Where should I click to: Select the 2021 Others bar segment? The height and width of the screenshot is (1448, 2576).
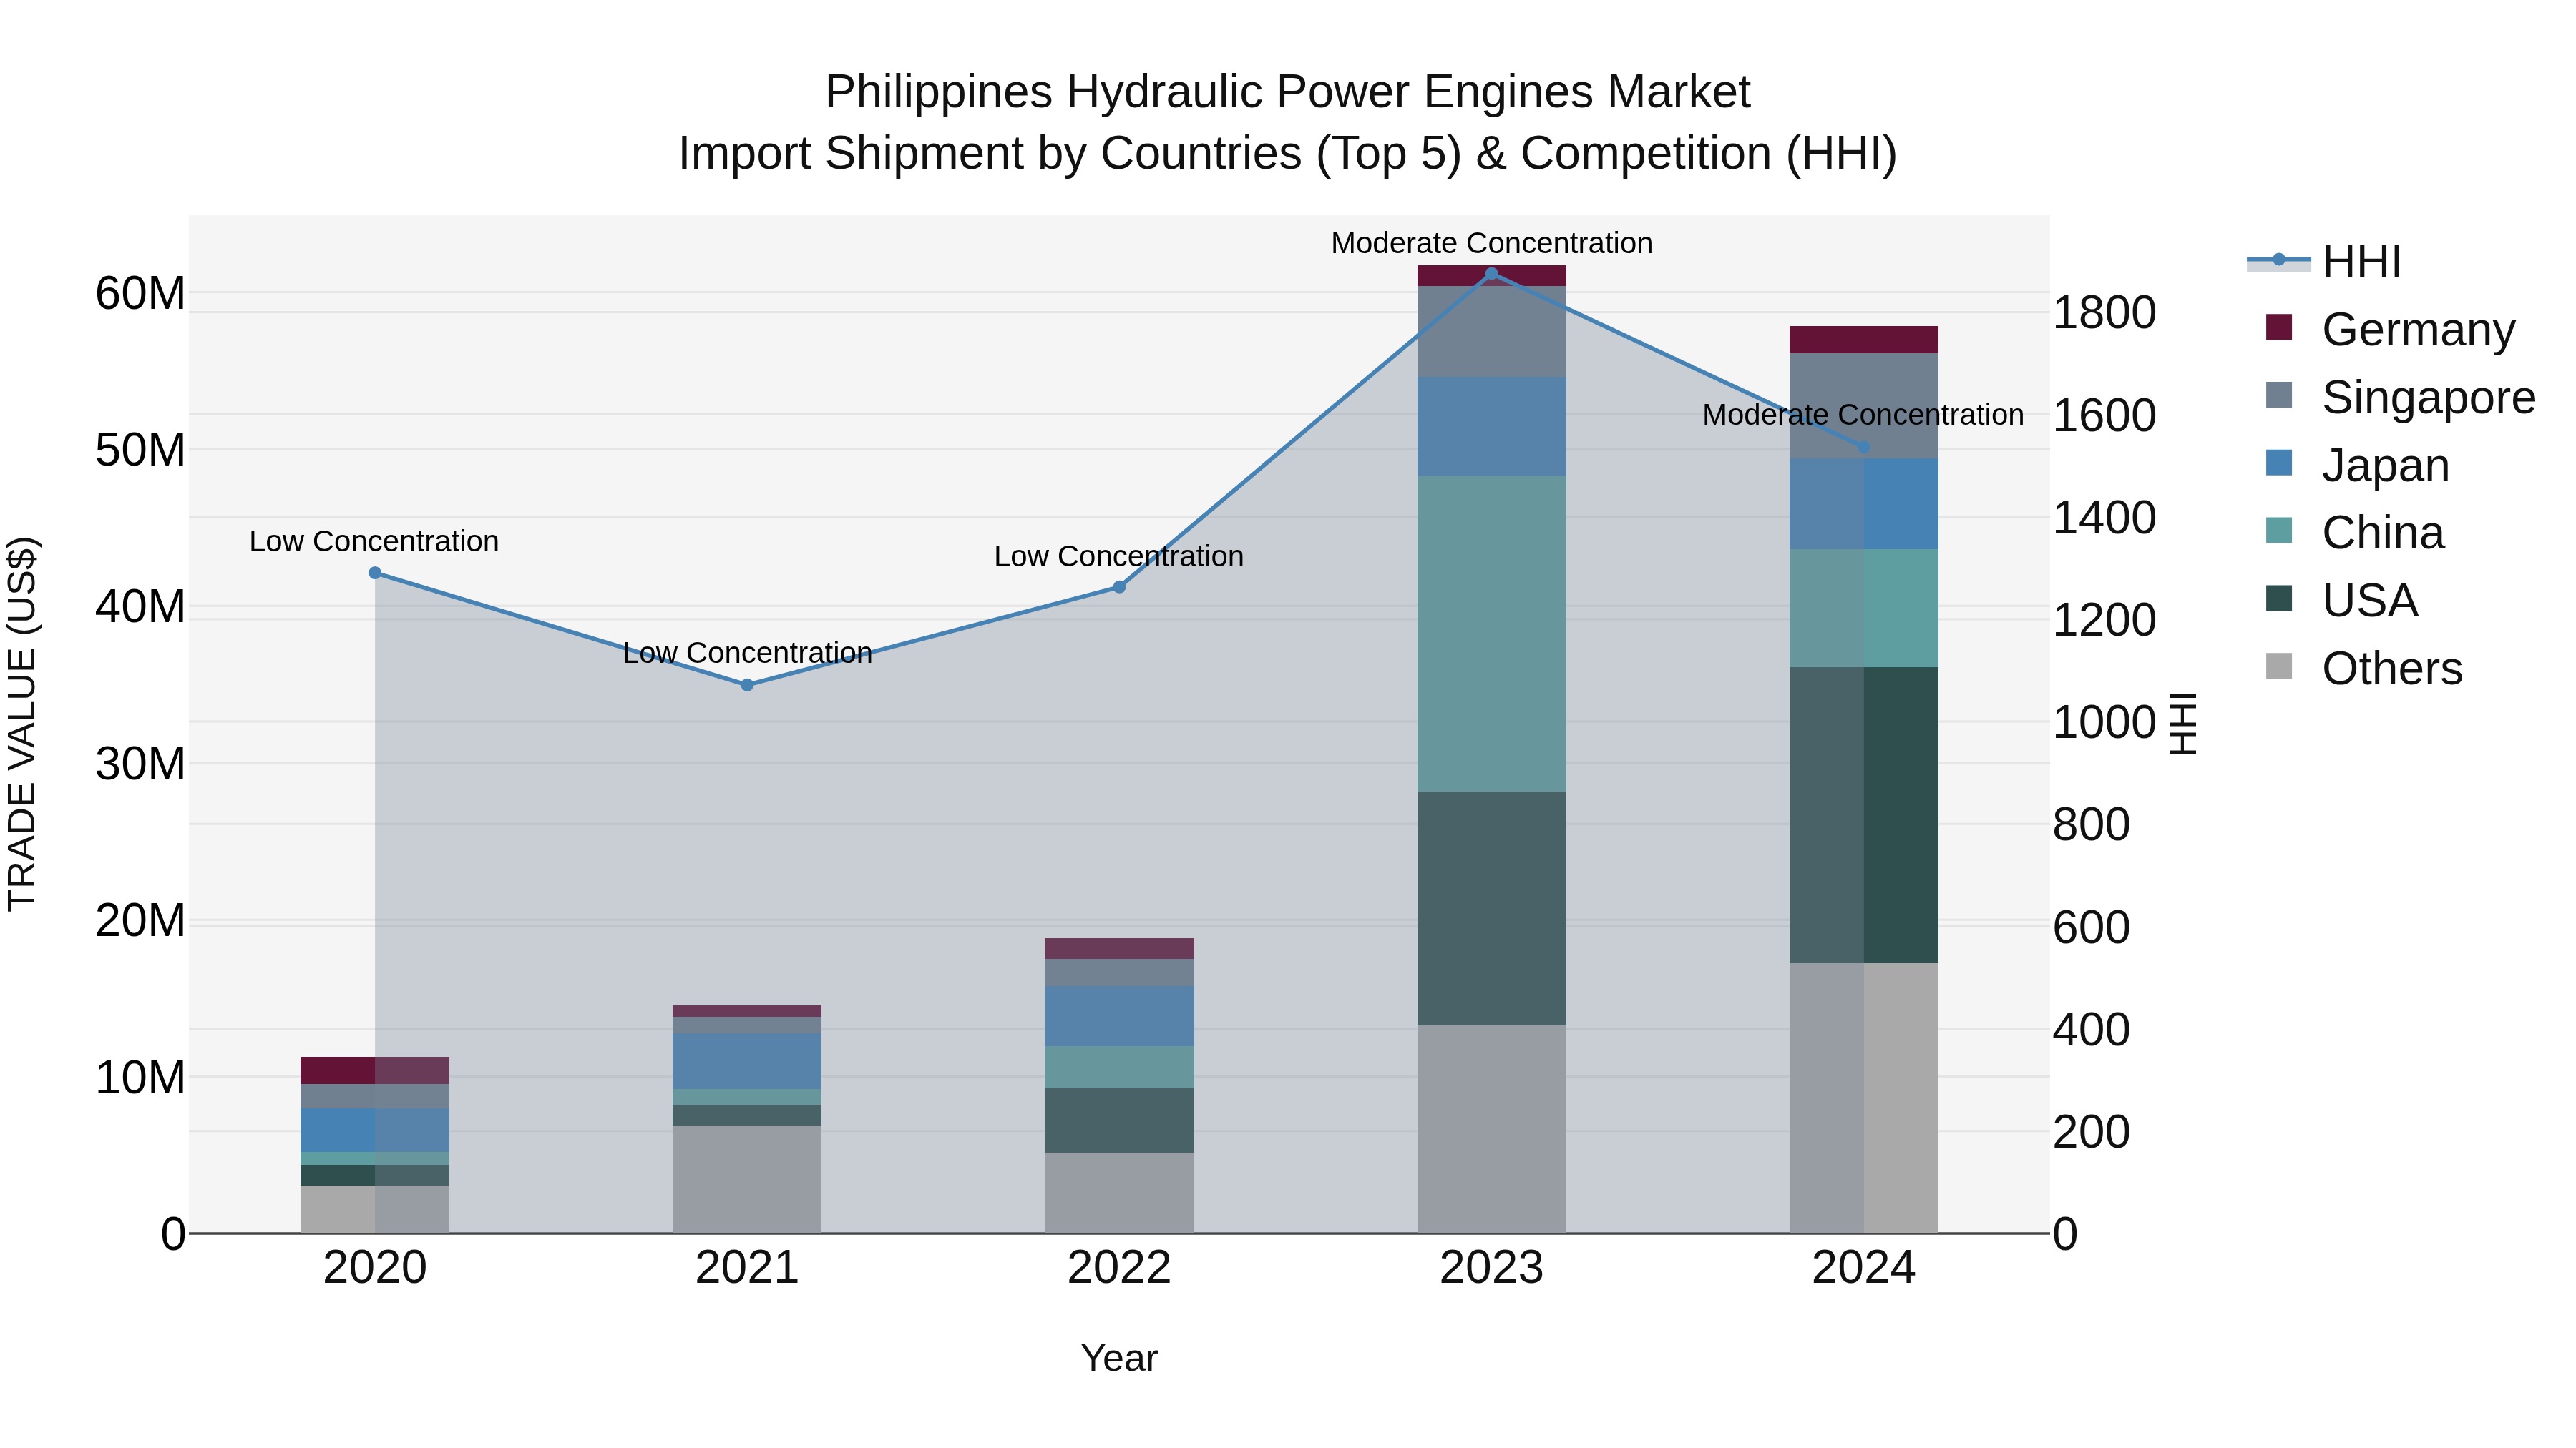point(747,1179)
